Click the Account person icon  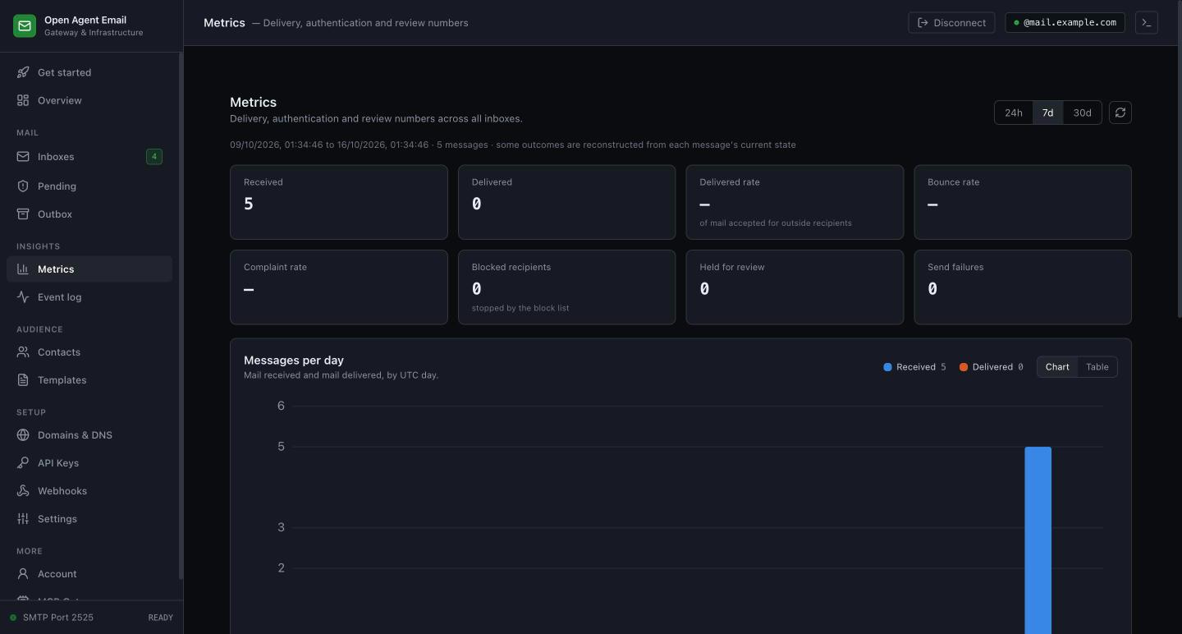click(x=23, y=573)
